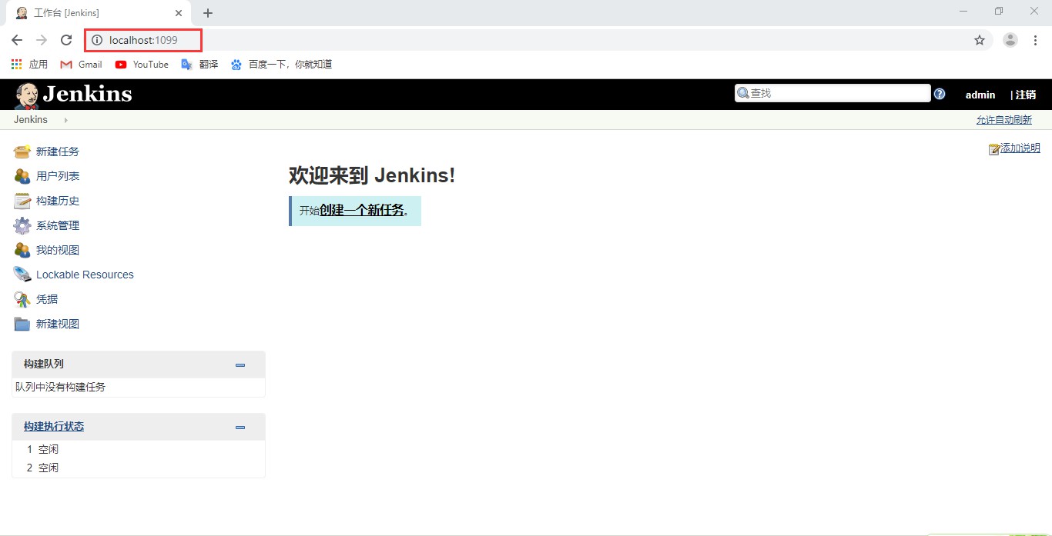The image size is (1052, 536).
Task: Open the 系统管理 gear icon
Action: click(22, 225)
